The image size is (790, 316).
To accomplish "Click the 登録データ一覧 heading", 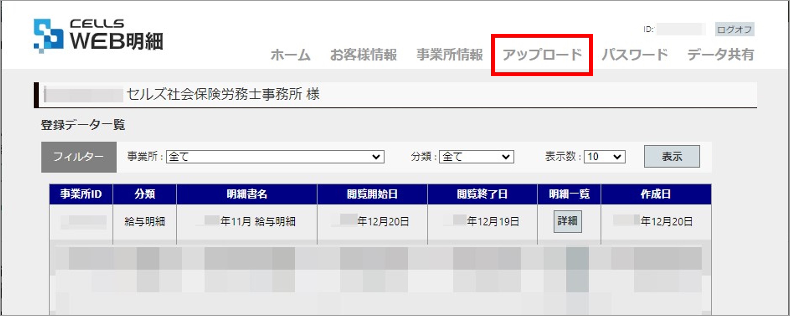I will pyautogui.click(x=83, y=125).
